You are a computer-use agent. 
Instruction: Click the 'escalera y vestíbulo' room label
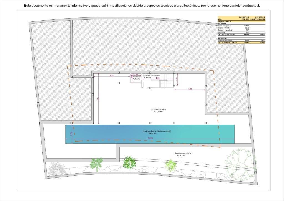pos(151,76)
